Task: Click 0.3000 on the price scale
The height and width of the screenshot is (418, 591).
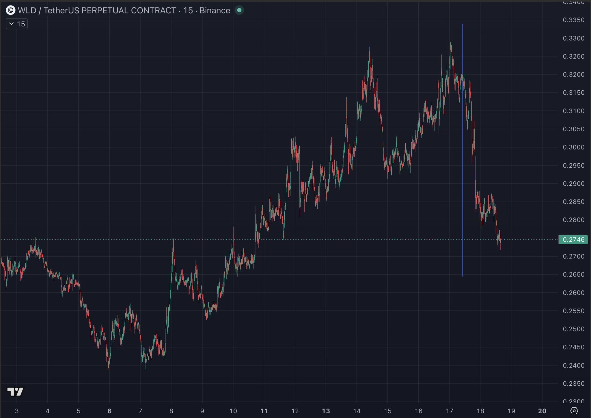Action: (573, 147)
